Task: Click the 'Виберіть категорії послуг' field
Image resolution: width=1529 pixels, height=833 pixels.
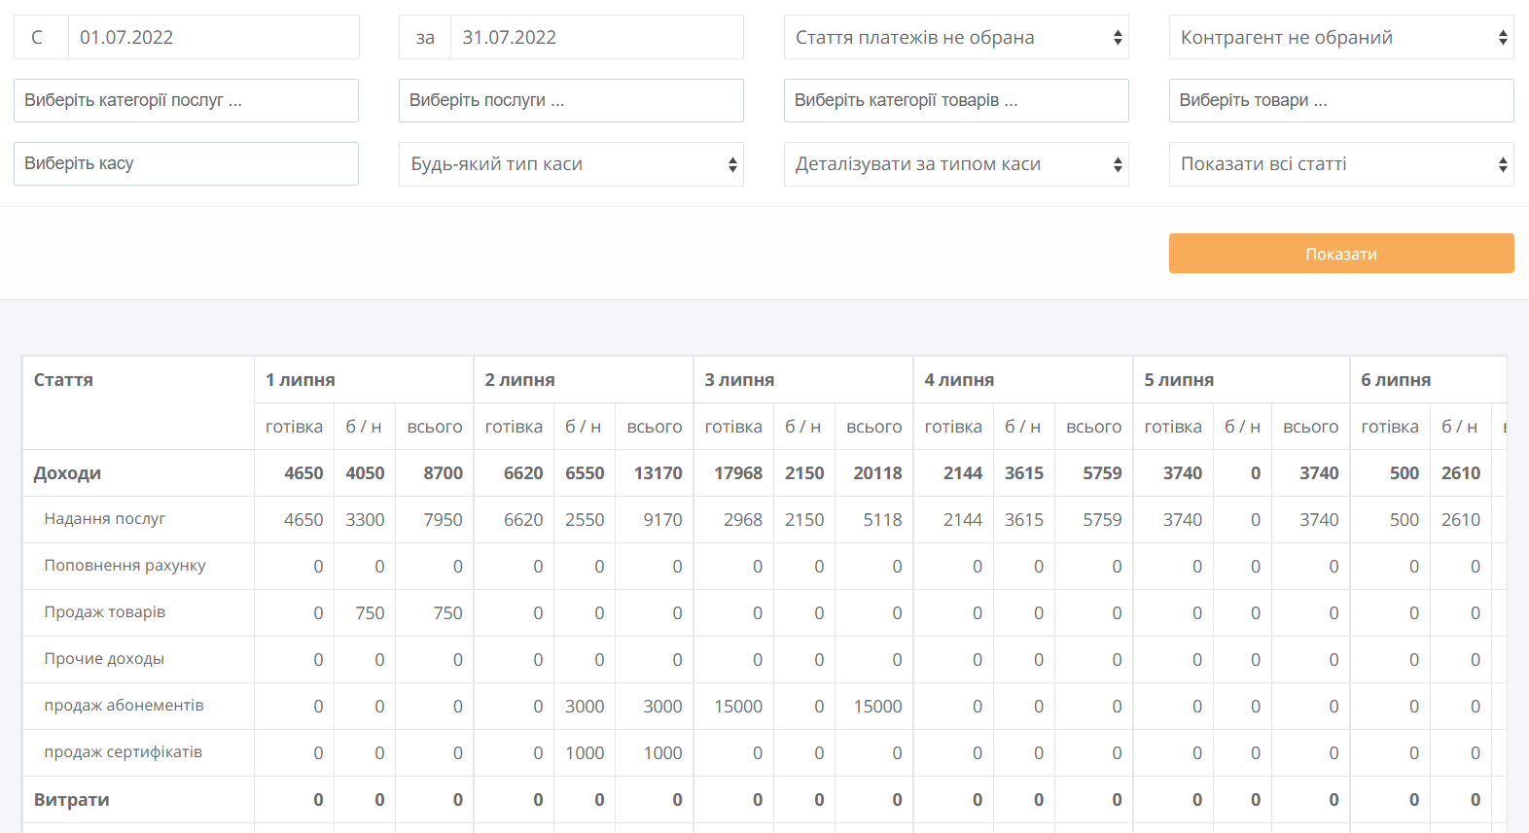Action: (x=186, y=101)
